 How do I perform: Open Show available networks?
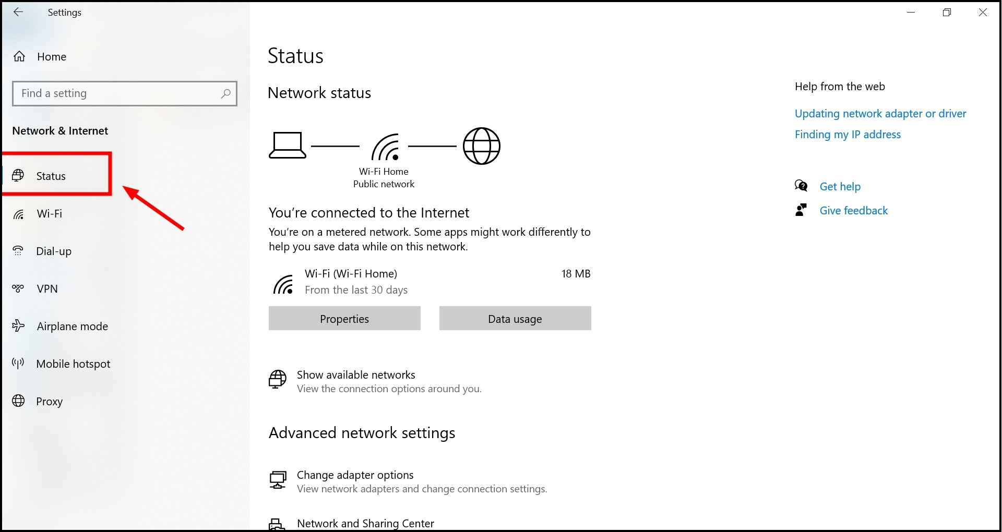pos(356,375)
